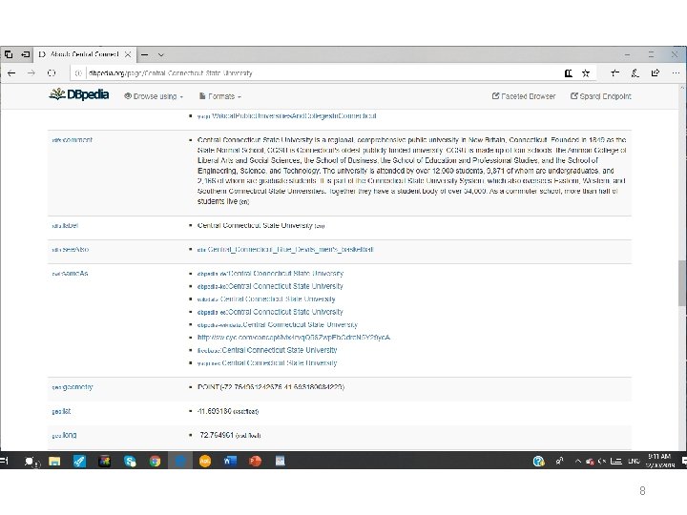Screen dimensions: 687x515
Task: Open Windows Task View button
Action: pos(5,462)
